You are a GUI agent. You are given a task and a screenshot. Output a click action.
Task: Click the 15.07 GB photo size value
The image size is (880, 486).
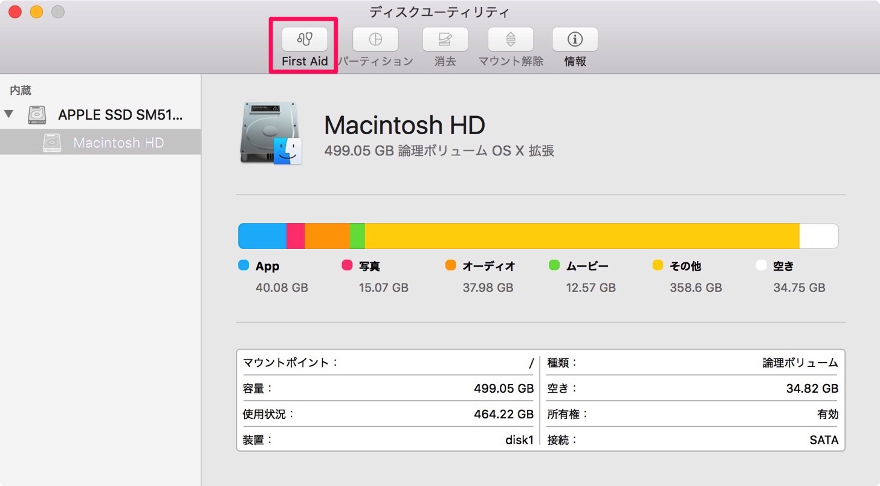tap(384, 288)
